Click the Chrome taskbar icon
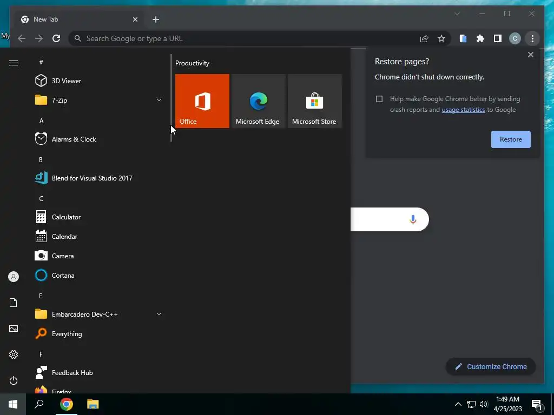Viewport: 554px width, 415px height. (x=66, y=404)
